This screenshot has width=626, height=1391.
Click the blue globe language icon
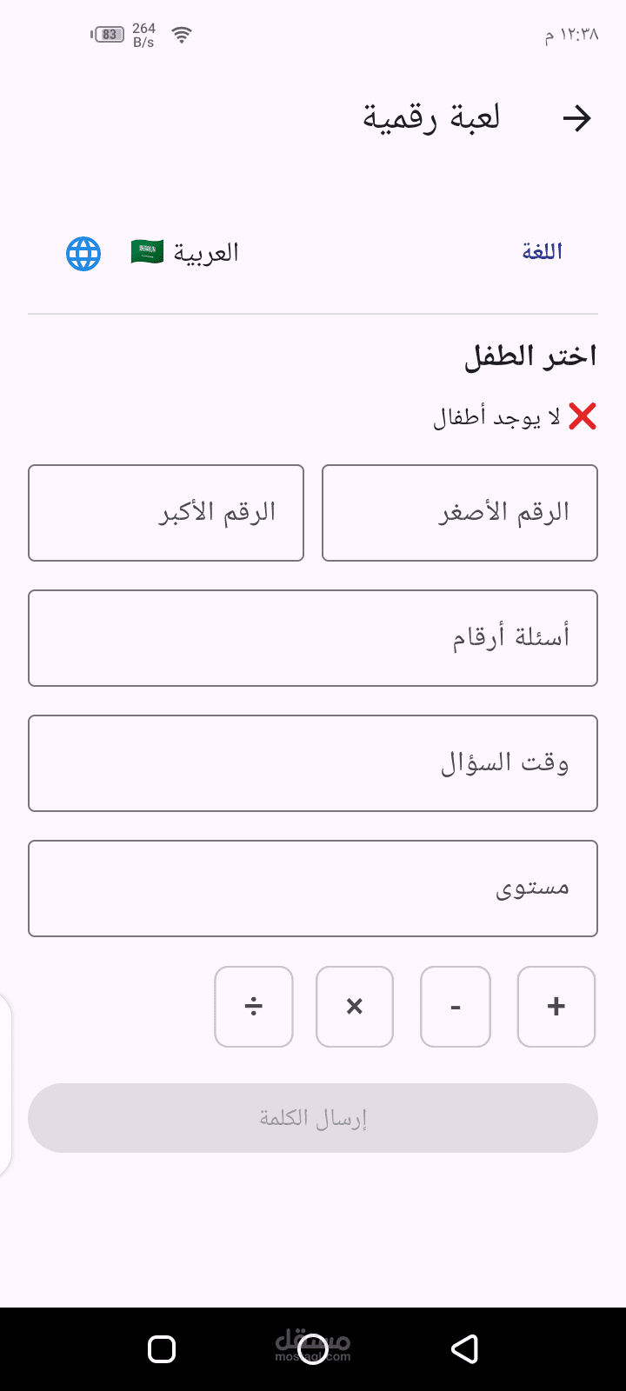click(x=83, y=254)
